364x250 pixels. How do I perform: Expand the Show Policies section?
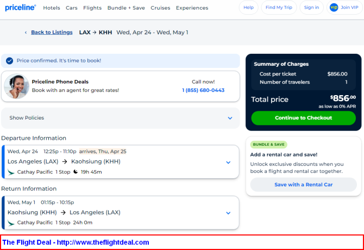(x=121, y=118)
